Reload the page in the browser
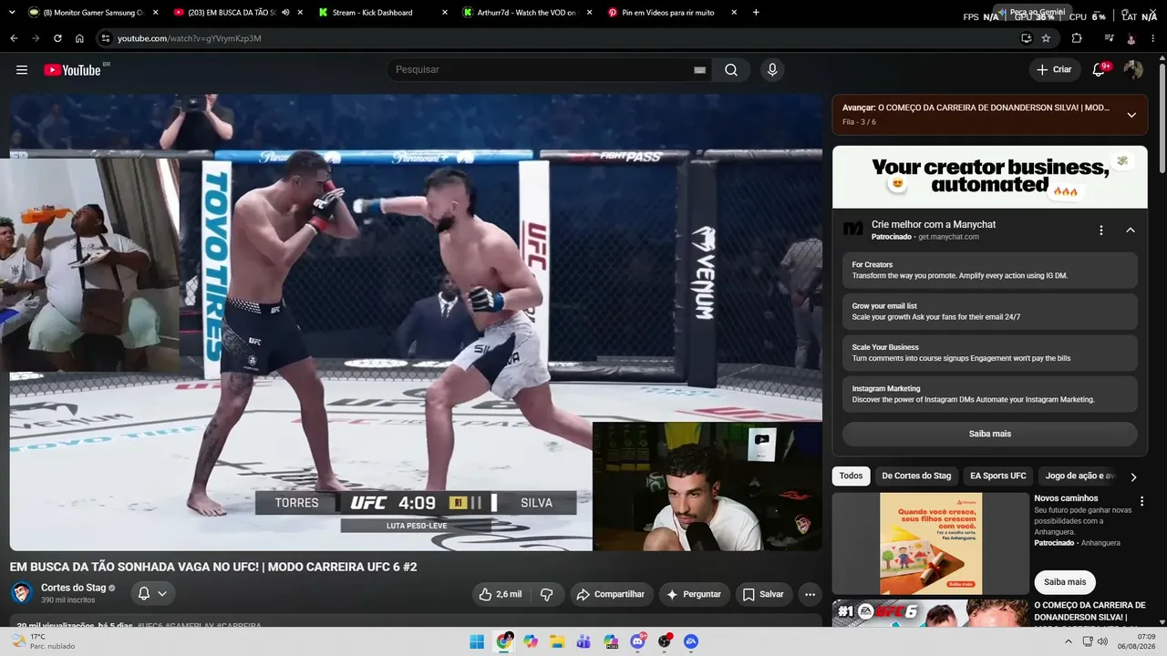This screenshot has height=656, width=1167. [x=57, y=38]
